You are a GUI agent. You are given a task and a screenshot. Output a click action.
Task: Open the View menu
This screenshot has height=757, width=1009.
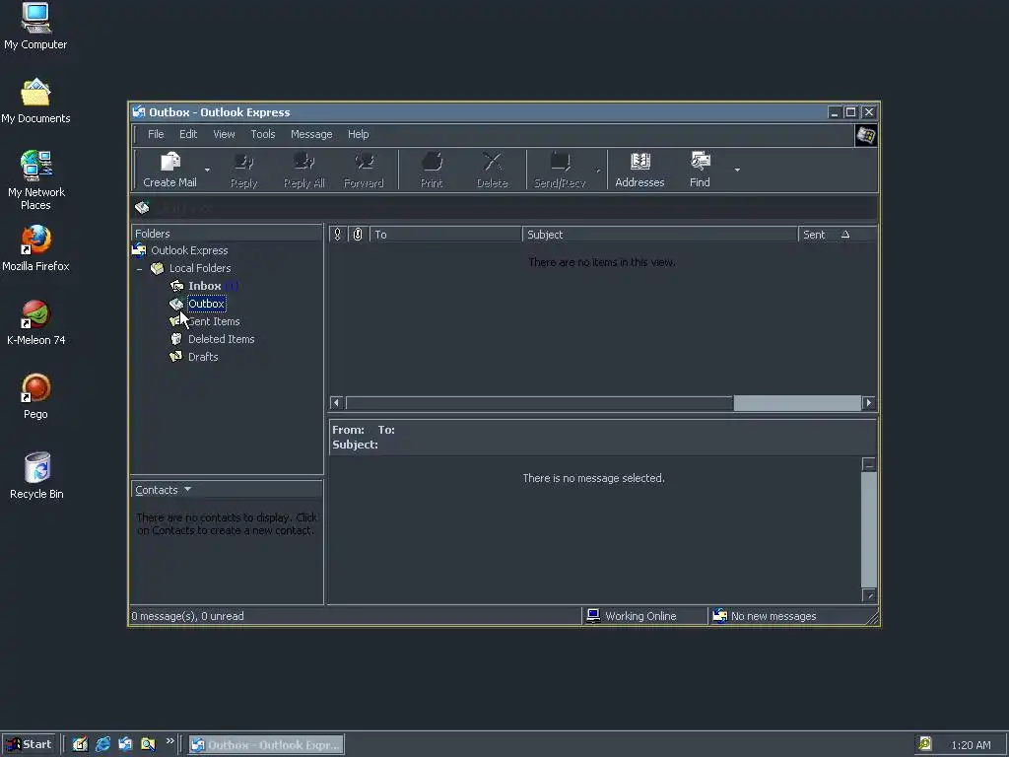224,134
